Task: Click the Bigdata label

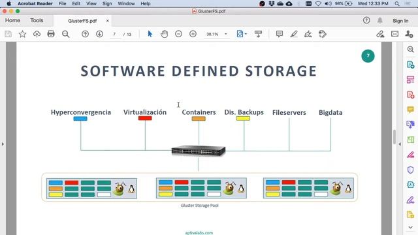Action: coord(330,112)
